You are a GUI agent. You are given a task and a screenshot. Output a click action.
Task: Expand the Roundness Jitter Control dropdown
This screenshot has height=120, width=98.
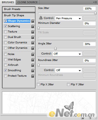click(x=69, y=70)
